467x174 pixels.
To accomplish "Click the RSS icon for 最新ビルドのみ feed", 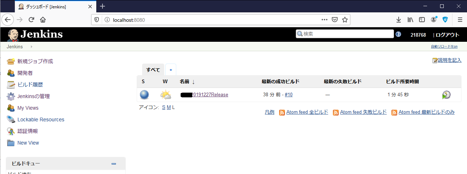I will [394, 113].
